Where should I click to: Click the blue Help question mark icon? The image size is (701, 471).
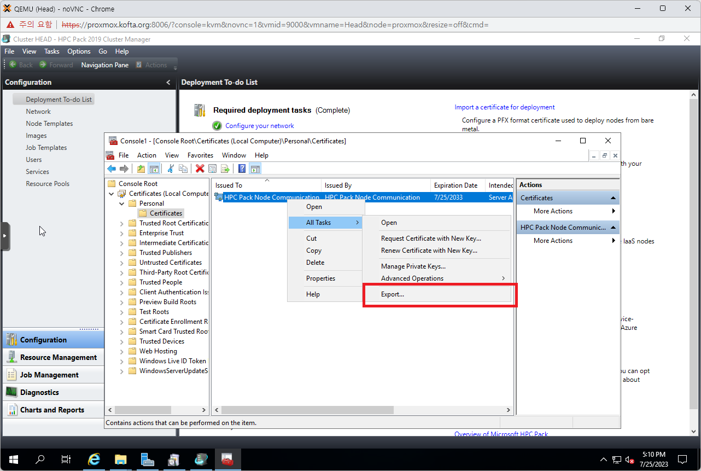(x=242, y=169)
